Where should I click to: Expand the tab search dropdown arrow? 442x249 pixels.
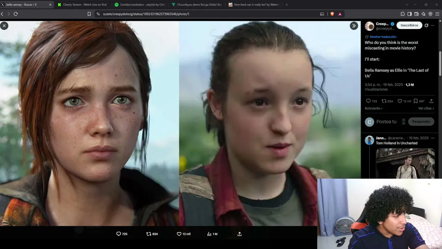coord(407,4)
